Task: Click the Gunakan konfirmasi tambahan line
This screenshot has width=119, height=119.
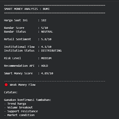Action: [x=27, y=100]
